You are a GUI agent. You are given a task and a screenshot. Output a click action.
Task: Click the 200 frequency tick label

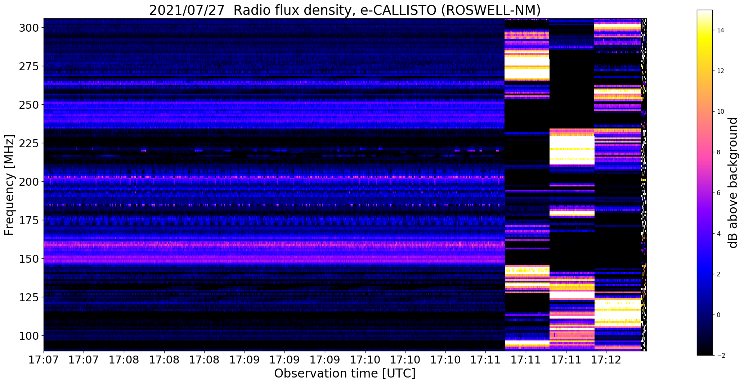tap(29, 182)
